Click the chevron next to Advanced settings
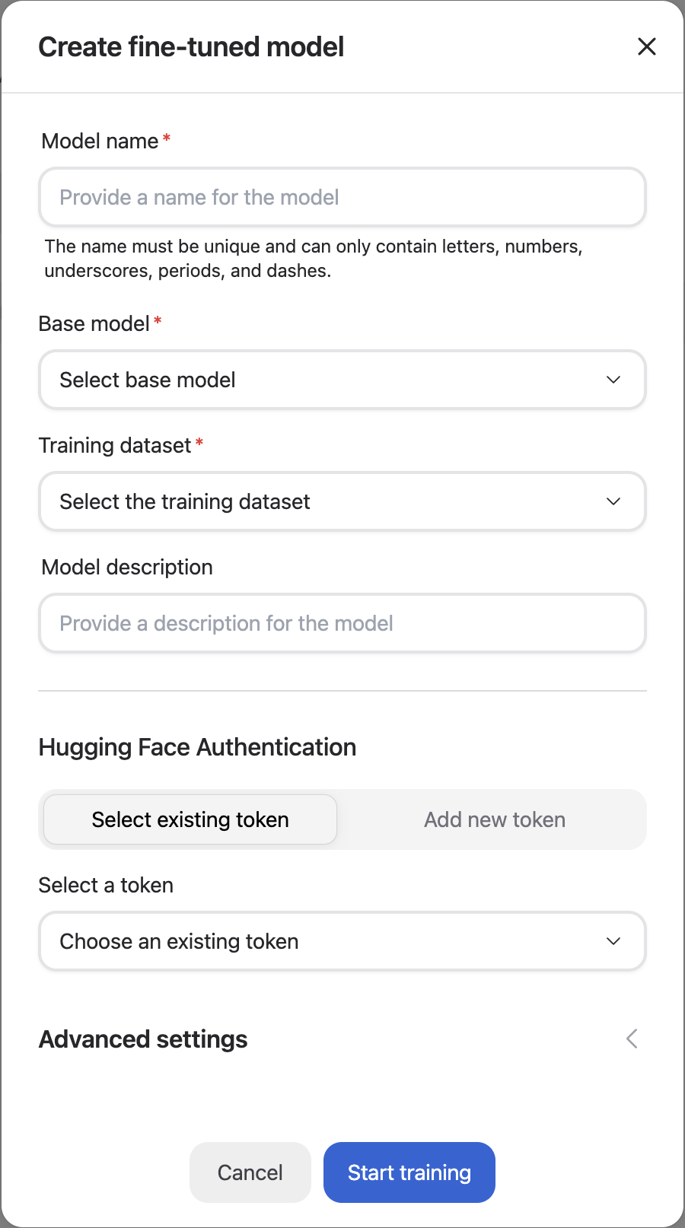Screen dimensions: 685x1228 point(631,1039)
